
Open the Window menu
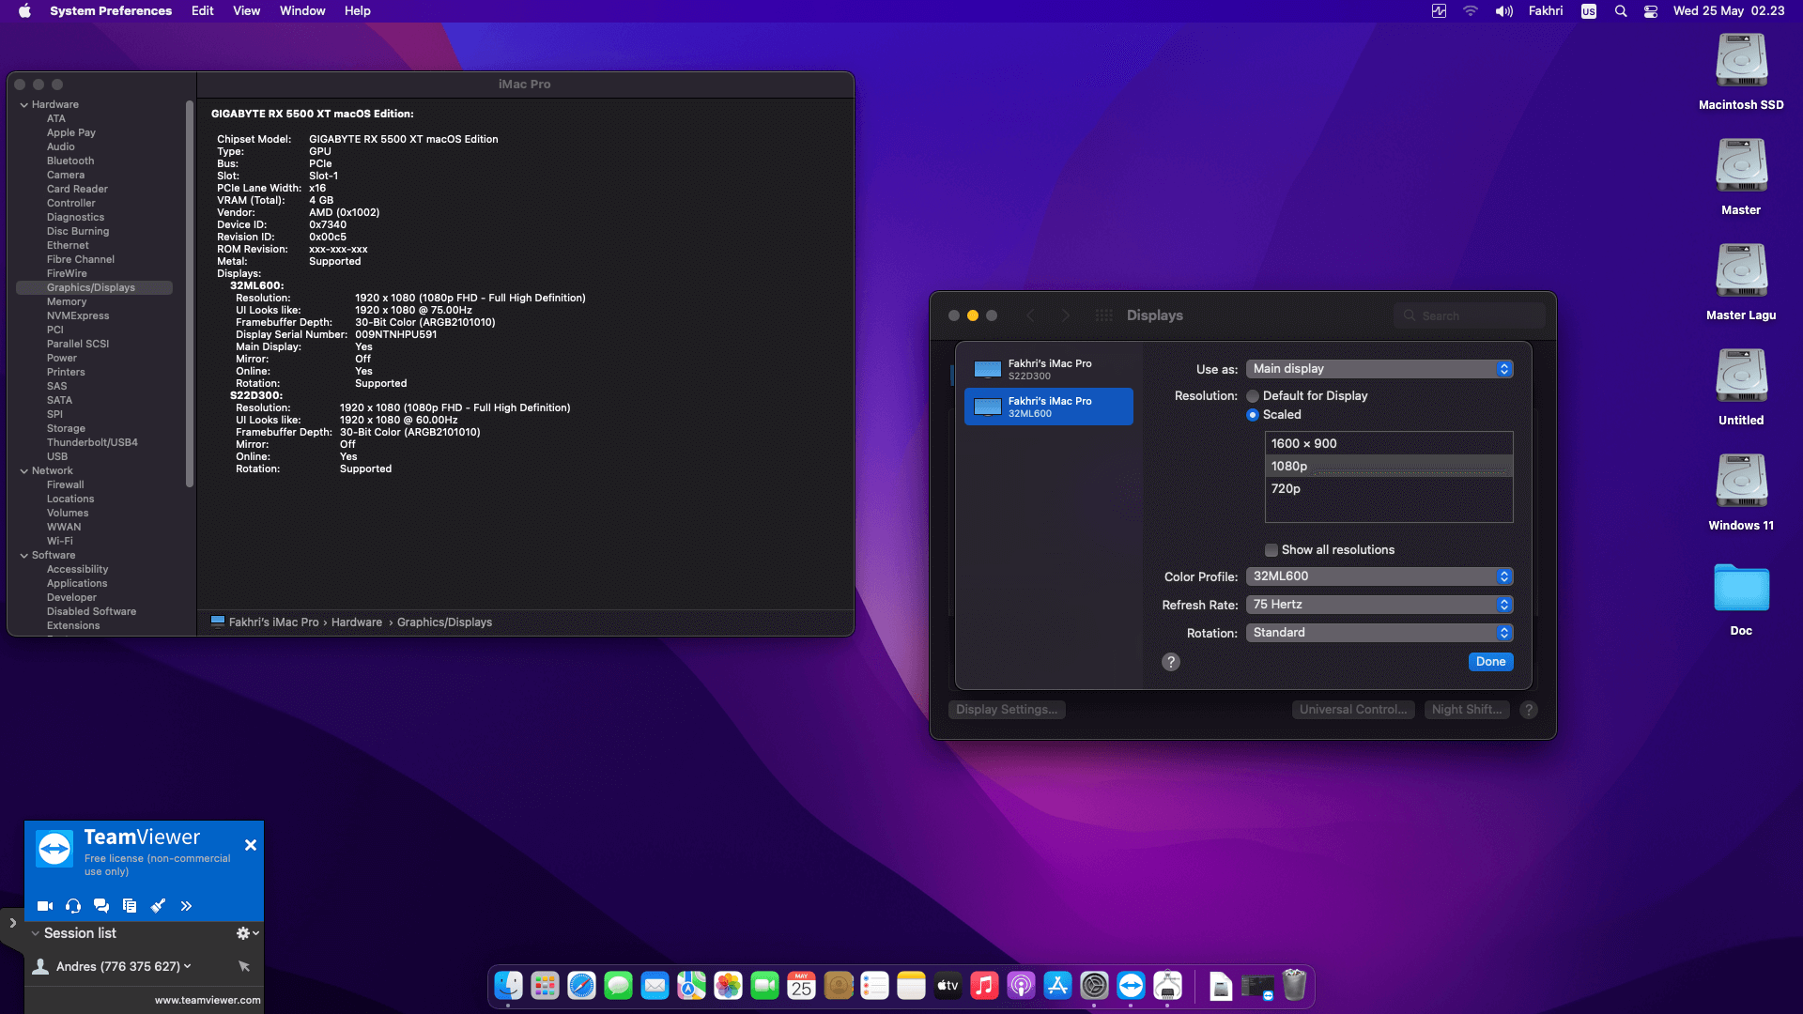pyautogui.click(x=302, y=11)
